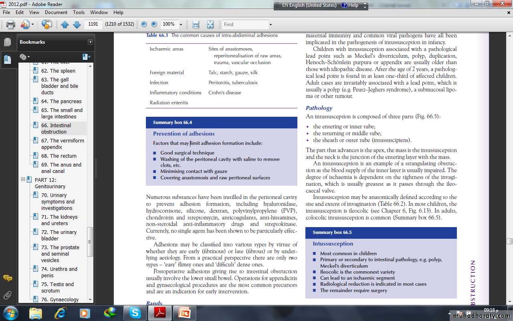This screenshot has width=513, height=321.
Task: Click the page number input field
Action: point(93,24)
